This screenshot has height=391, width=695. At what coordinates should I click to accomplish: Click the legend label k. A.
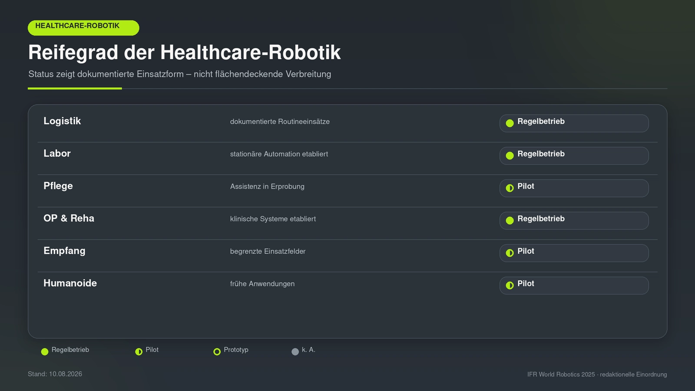pos(308,350)
